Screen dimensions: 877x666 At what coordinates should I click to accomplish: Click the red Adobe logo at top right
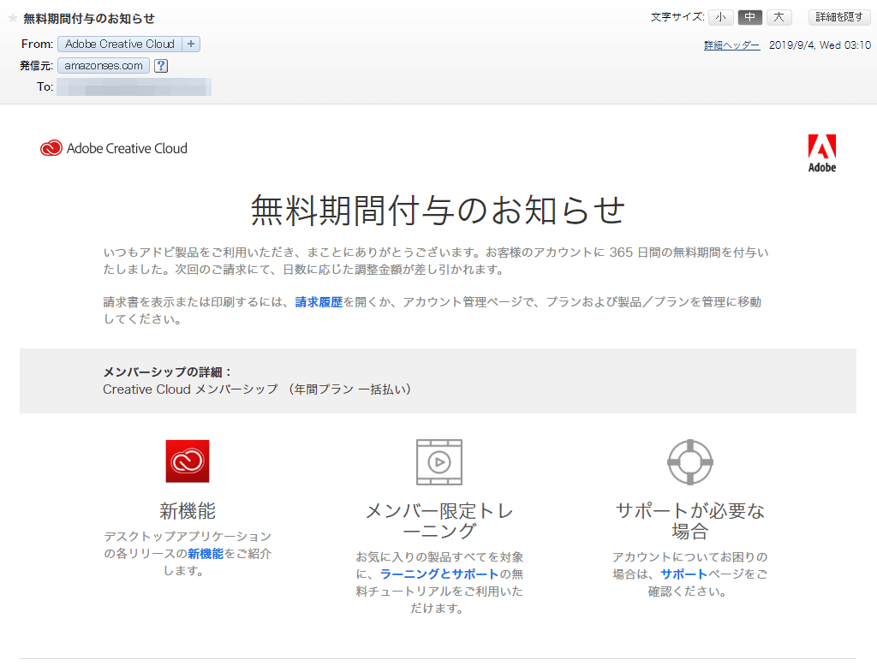click(x=821, y=153)
